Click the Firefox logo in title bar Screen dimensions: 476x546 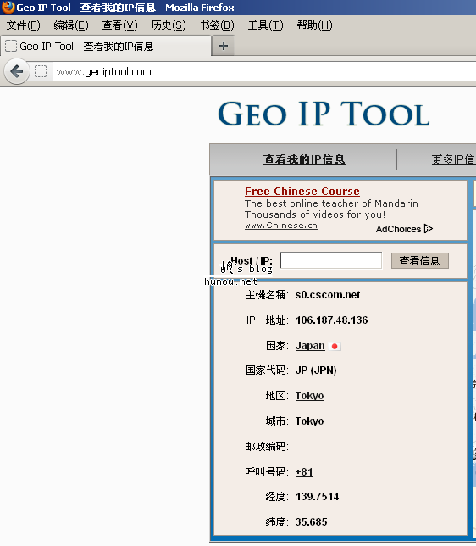(8, 7)
